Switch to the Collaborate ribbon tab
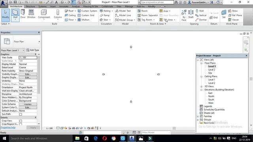The width and height of the screenshot is (253, 142). pos(107,6)
